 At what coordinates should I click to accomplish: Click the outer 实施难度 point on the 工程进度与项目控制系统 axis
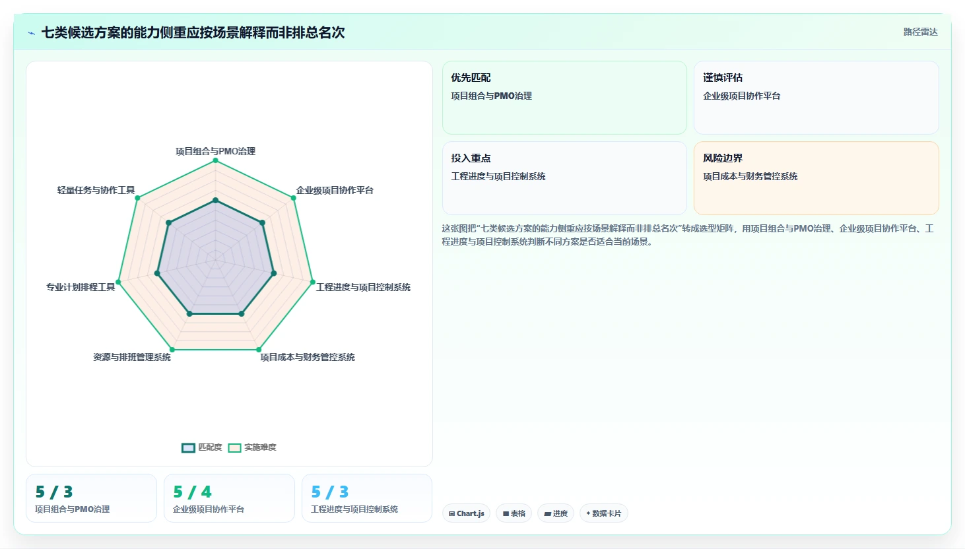pos(313,282)
